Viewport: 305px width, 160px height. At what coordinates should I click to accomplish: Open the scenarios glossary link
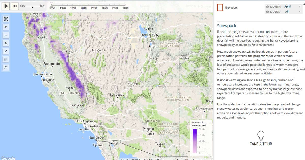[238, 113]
